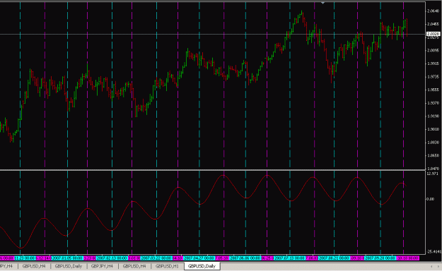Select the active GBPUSD,Daily tab
The height and width of the screenshot is (271, 442).
point(202,266)
